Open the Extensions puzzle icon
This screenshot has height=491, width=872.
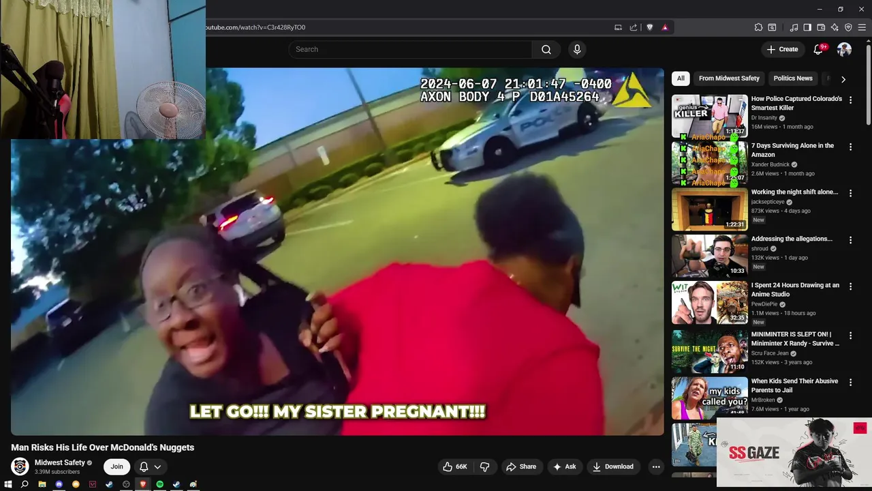(x=758, y=27)
